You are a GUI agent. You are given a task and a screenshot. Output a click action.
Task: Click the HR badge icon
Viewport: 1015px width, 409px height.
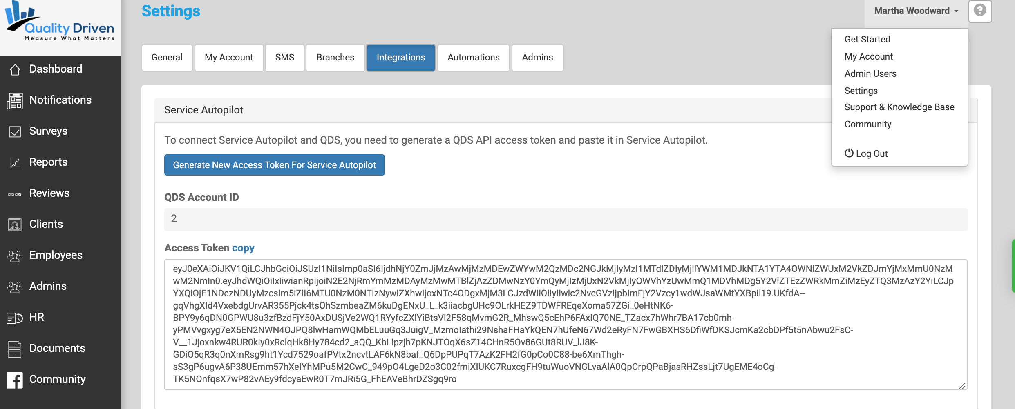click(x=15, y=318)
